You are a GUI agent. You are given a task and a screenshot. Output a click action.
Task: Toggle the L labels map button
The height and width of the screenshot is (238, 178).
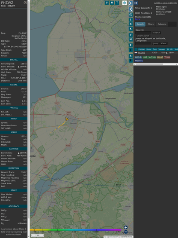[131, 20]
